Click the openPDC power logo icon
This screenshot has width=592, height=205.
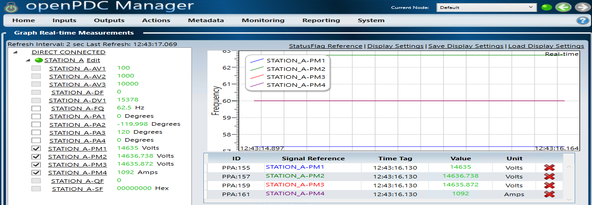pyautogui.click(x=12, y=7)
